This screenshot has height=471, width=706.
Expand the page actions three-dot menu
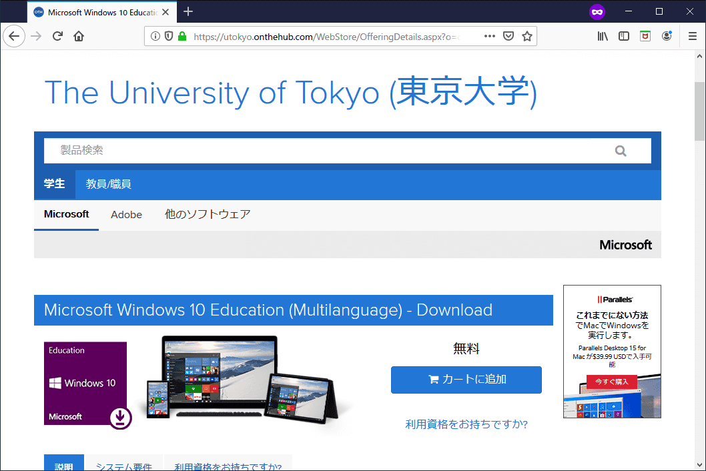click(x=489, y=36)
